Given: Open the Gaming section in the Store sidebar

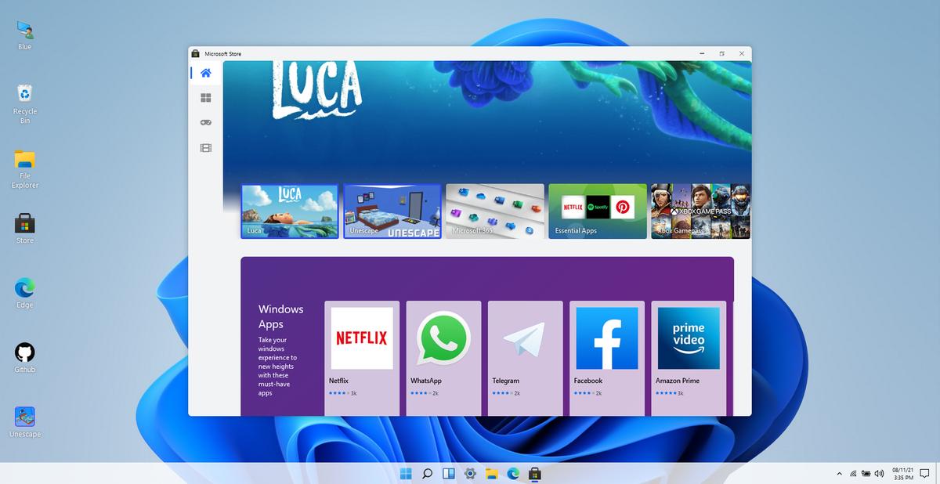Looking at the screenshot, I should (204, 122).
